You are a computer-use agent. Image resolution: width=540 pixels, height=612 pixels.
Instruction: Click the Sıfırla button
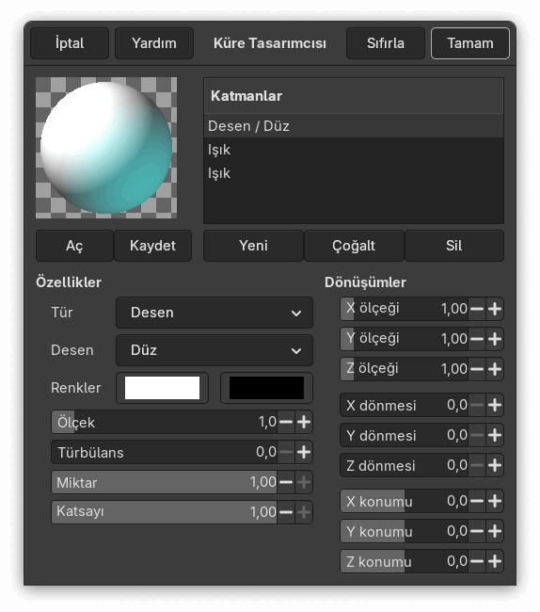[x=386, y=43]
